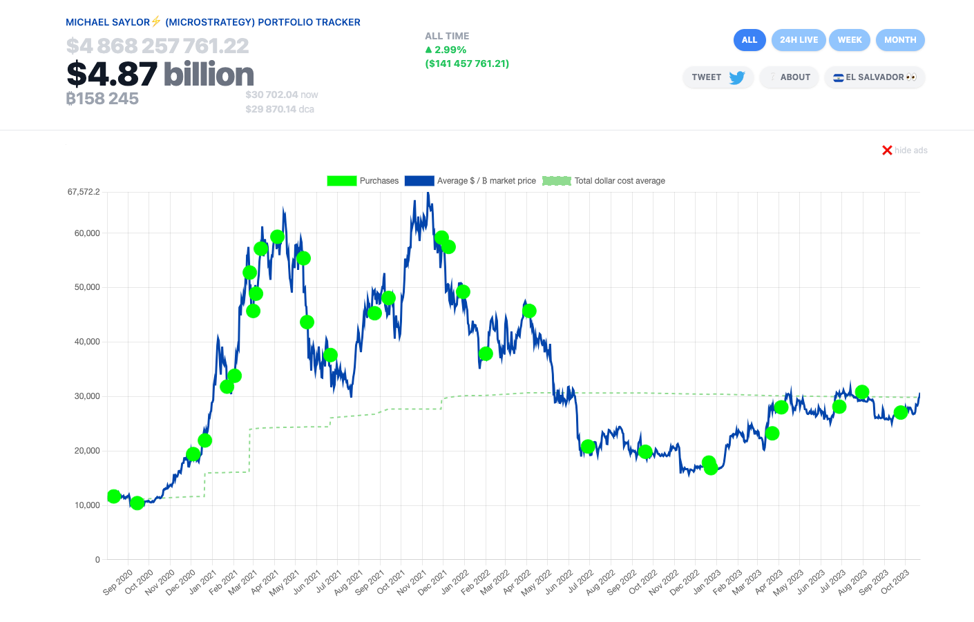Click the ALL TIME label
The height and width of the screenshot is (622, 974).
click(447, 36)
